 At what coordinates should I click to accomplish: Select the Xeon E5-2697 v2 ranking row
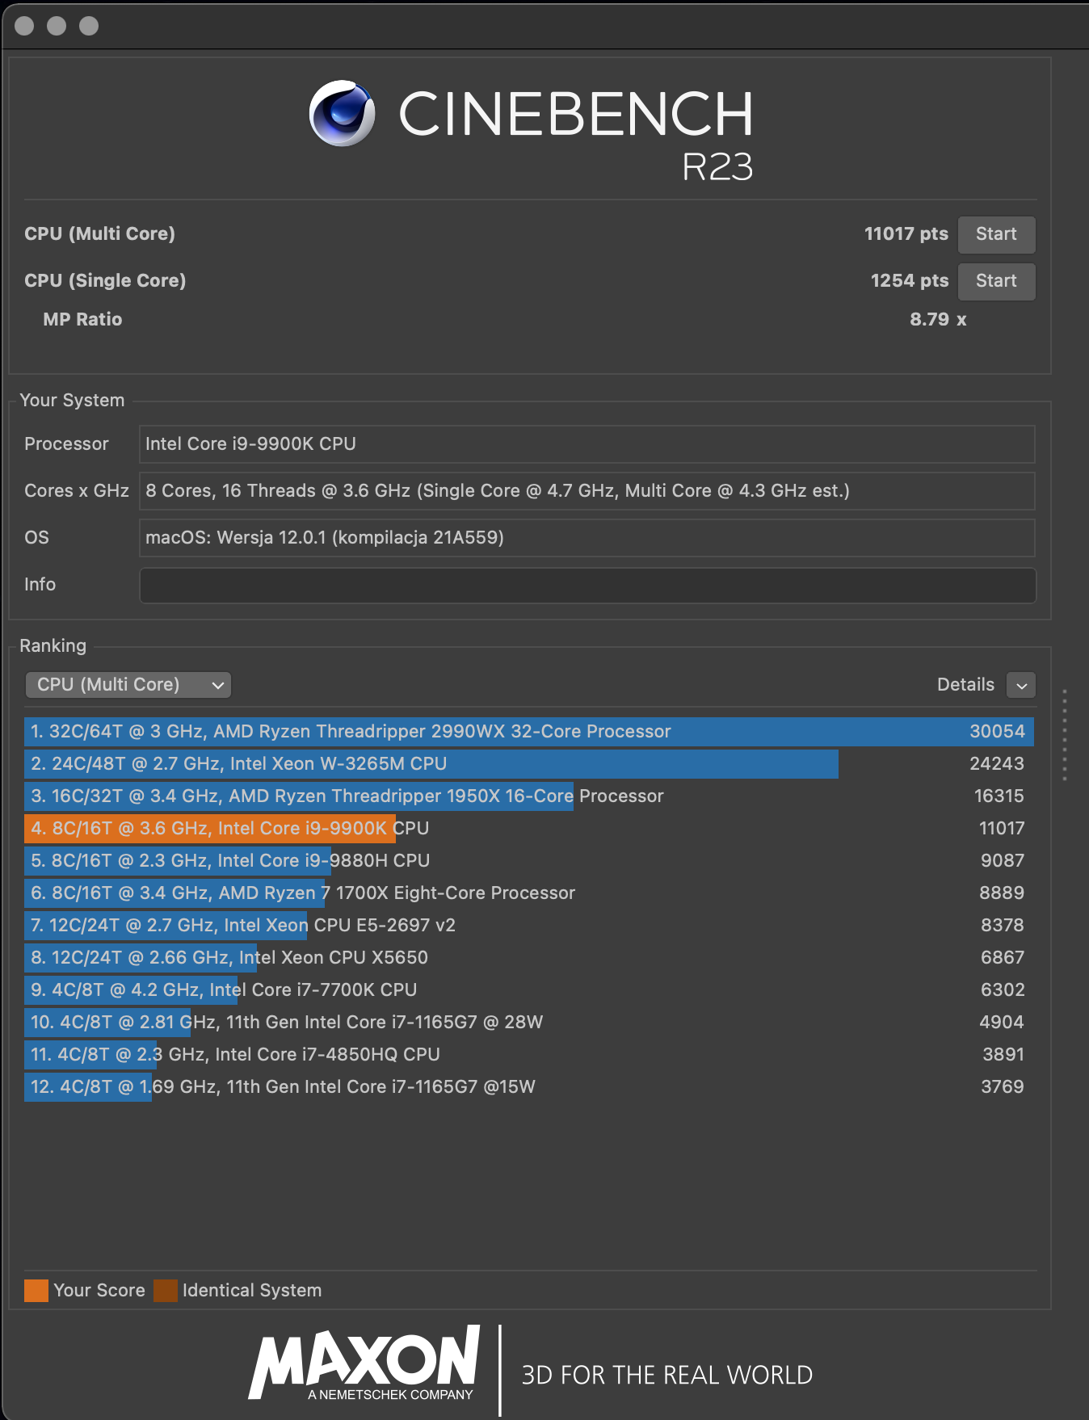coord(529,926)
